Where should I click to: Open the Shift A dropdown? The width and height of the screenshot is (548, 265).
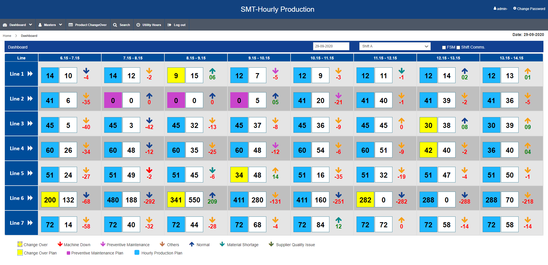click(395, 46)
